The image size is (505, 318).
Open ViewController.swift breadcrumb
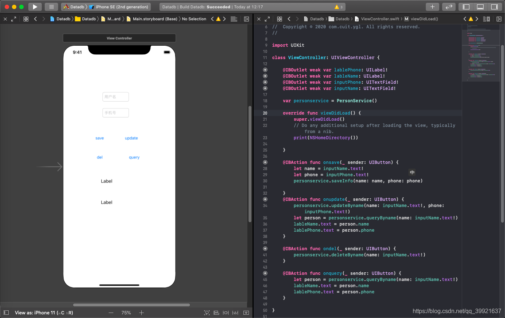(x=377, y=19)
